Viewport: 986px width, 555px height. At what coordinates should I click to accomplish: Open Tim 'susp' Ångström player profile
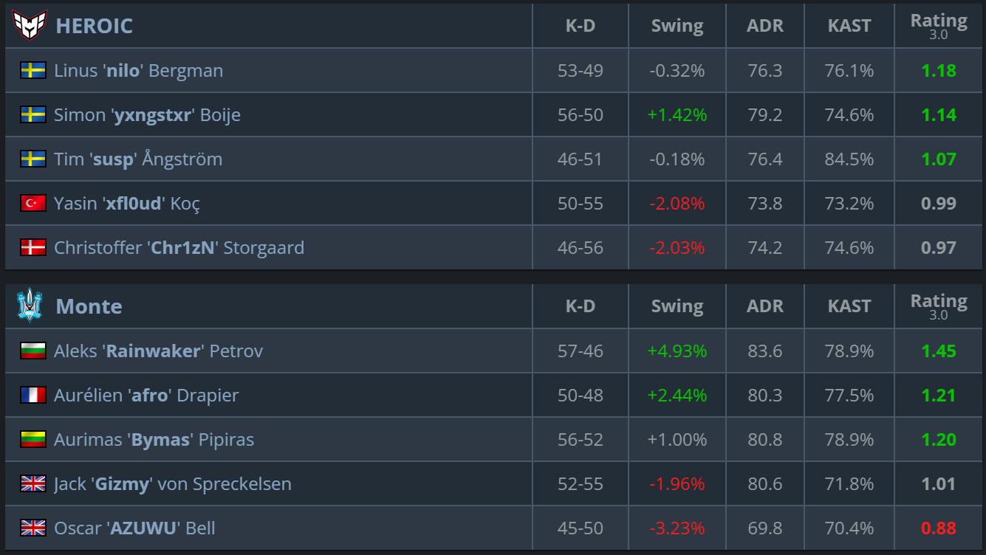pyautogui.click(x=138, y=159)
